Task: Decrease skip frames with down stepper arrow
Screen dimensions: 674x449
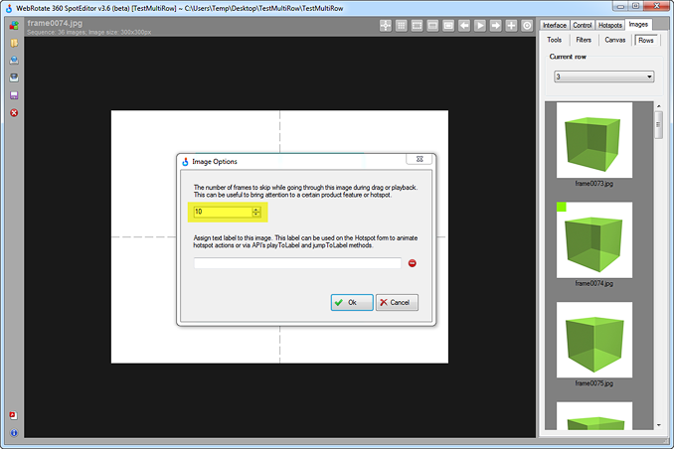Action: pyautogui.click(x=256, y=214)
